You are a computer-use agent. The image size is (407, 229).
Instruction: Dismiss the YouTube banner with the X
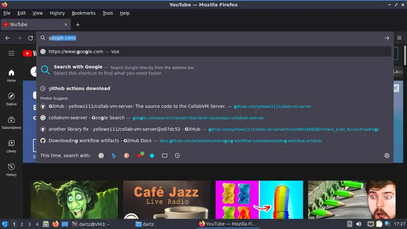click(396, 88)
